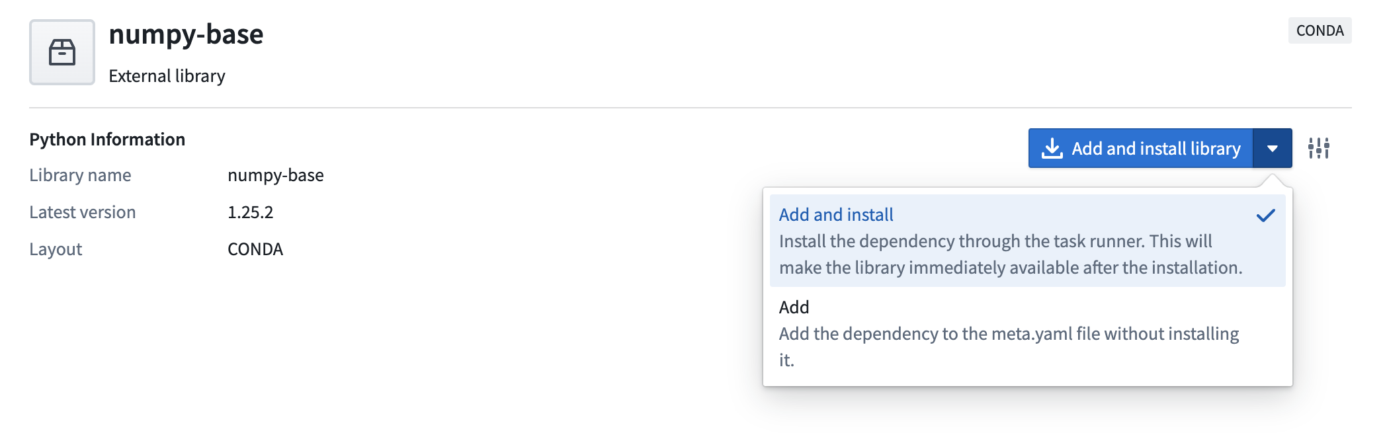Choose Add without installing option
The width and height of the screenshot is (1385, 435).
pyautogui.click(x=1028, y=333)
